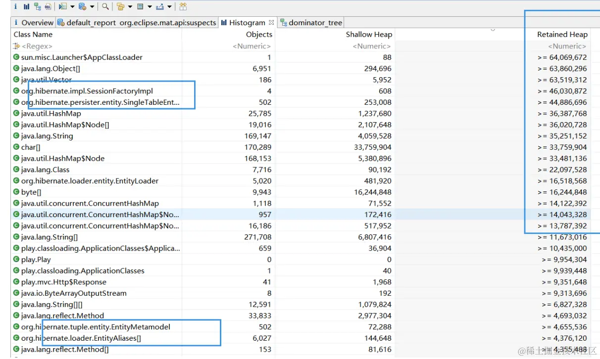Screen dimensions: 600x359
Task: Select org.hibernate.loader.EntityAliases[] row
Action: tap(81, 338)
